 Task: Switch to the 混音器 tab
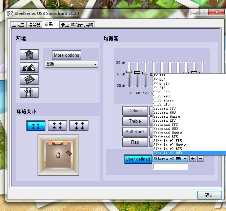click(x=34, y=25)
